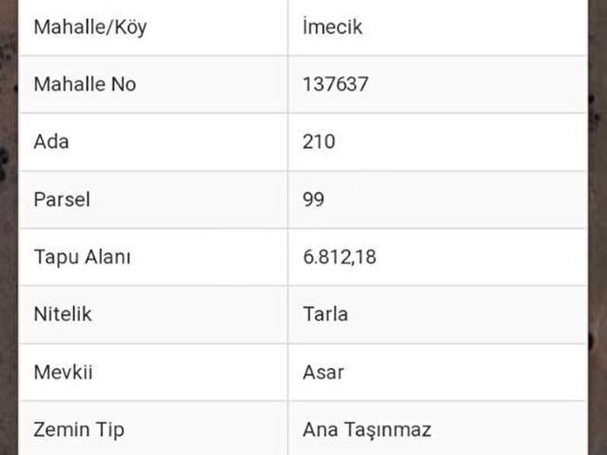Click the Zemin Tip label

point(79,429)
